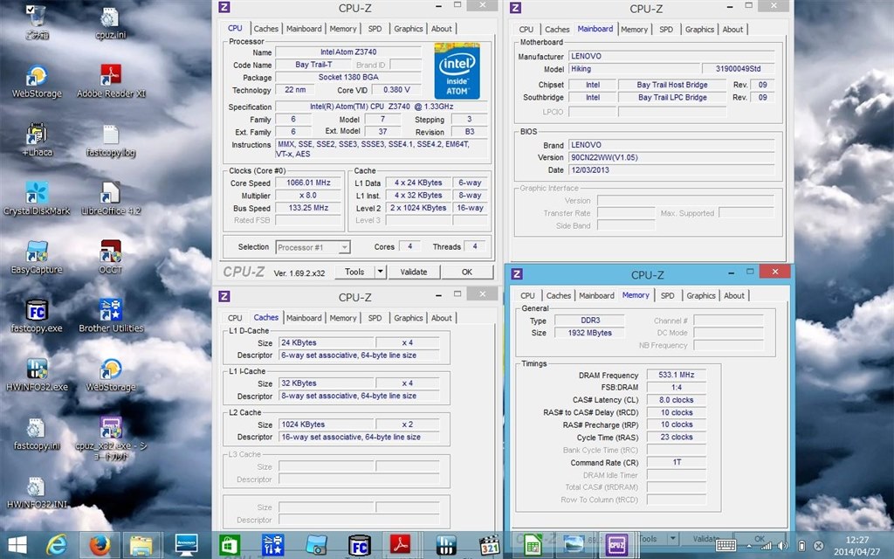Viewport: 894px width, 559px height.
Task: Open the About tab in the Memory window
Action: click(733, 295)
